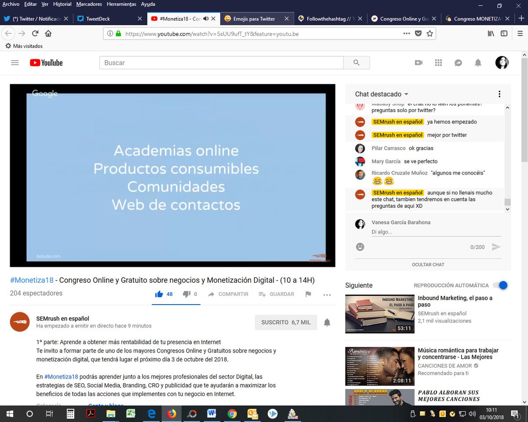
Task: Report the video using flag icon
Action: tap(308, 294)
